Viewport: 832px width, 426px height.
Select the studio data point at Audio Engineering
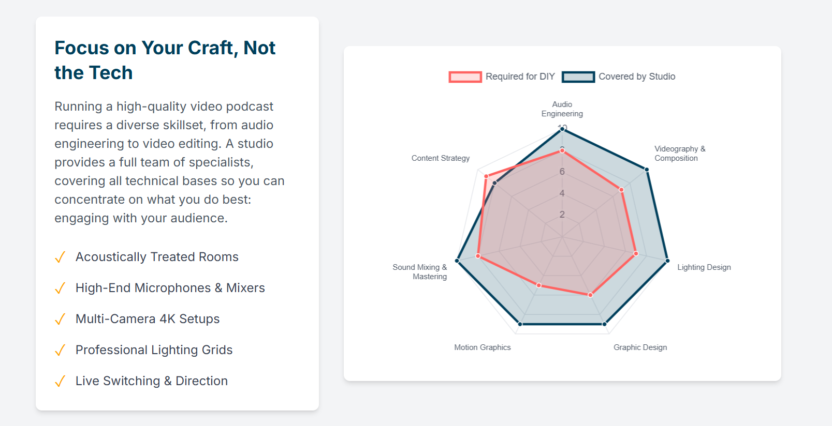point(562,130)
